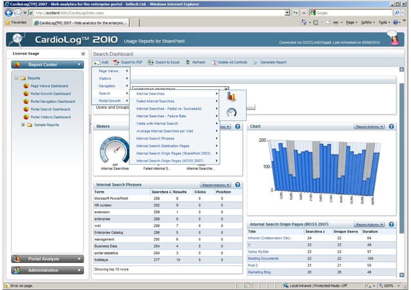
Task: Open Page Views submenu
Action: [111, 71]
